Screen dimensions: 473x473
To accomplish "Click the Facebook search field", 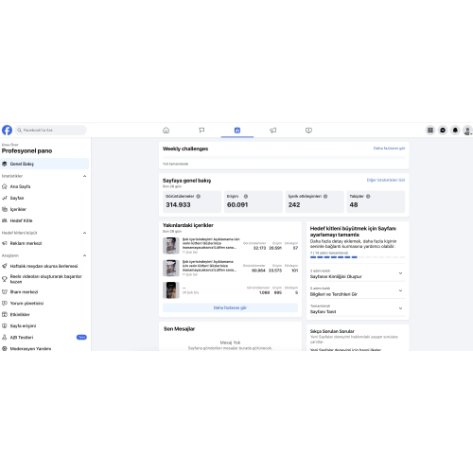I will point(50,130).
